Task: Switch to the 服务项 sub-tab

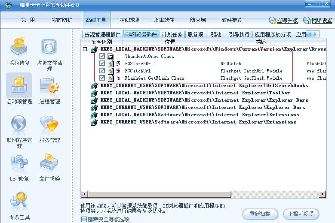Action: click(x=195, y=34)
